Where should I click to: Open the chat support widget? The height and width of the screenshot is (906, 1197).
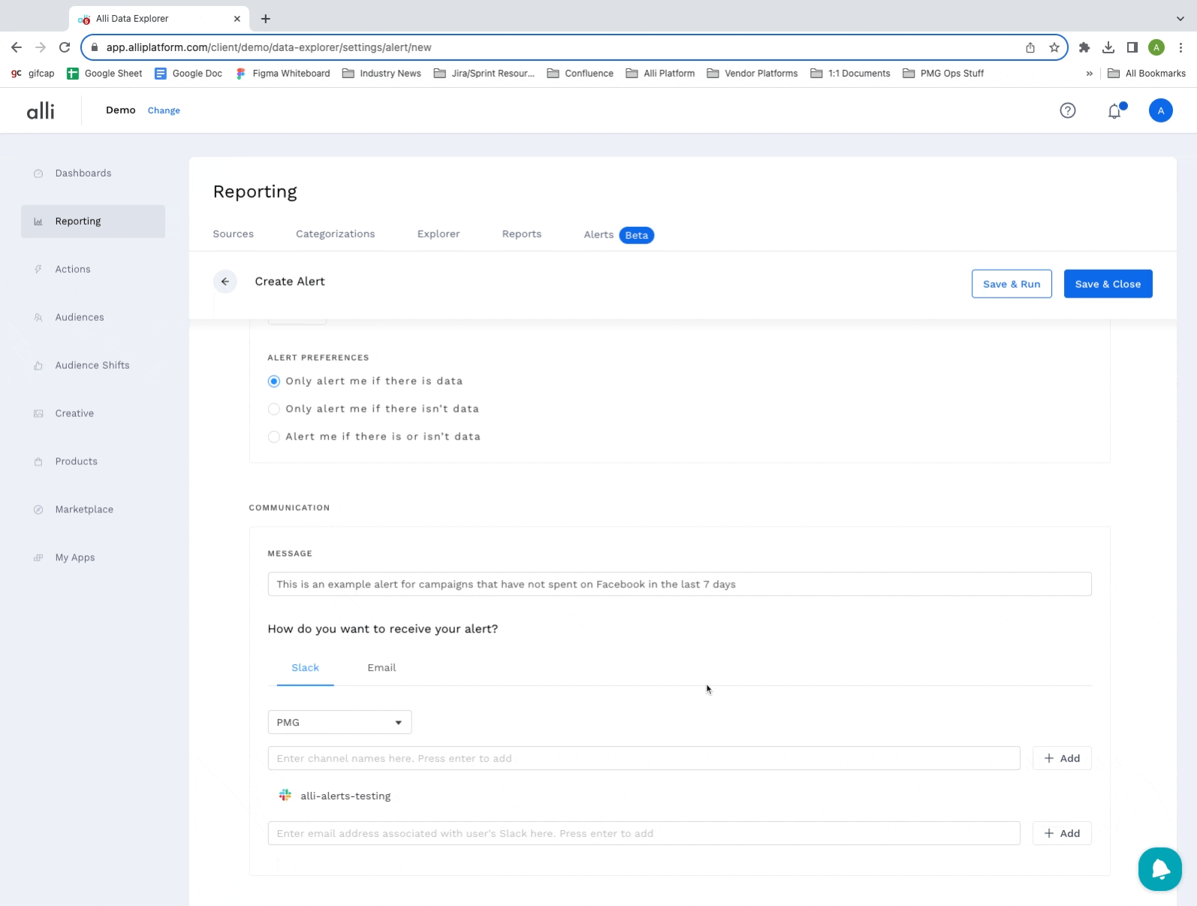(x=1159, y=869)
